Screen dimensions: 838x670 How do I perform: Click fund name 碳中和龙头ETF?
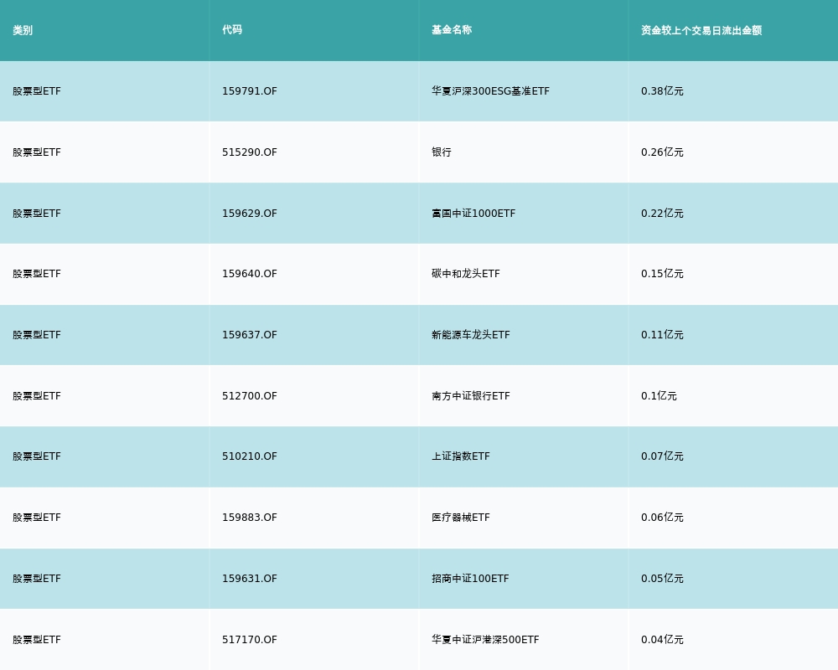coord(466,274)
